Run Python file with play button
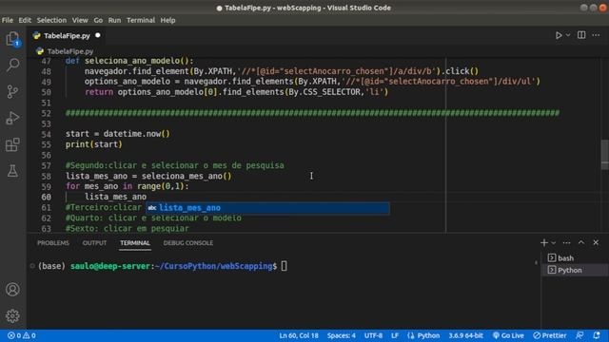 559,35
